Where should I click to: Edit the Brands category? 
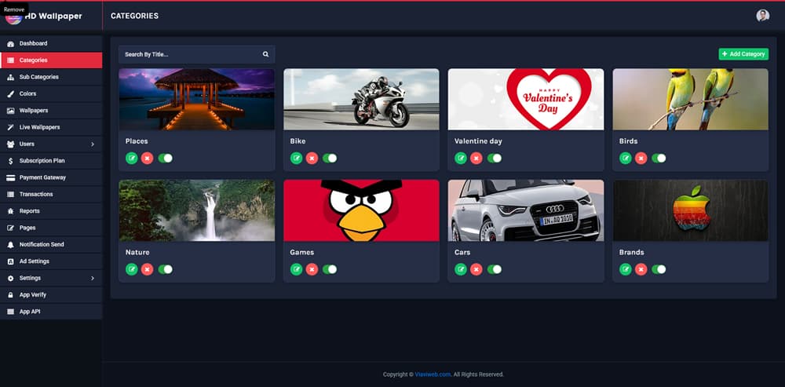[x=626, y=269]
